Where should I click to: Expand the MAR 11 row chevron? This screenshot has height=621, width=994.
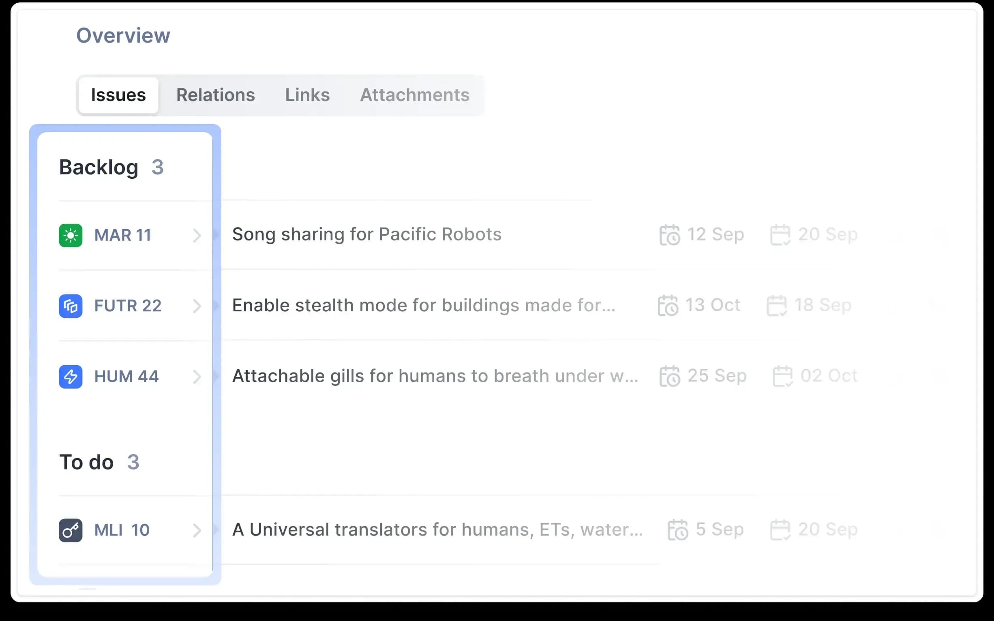click(x=197, y=236)
